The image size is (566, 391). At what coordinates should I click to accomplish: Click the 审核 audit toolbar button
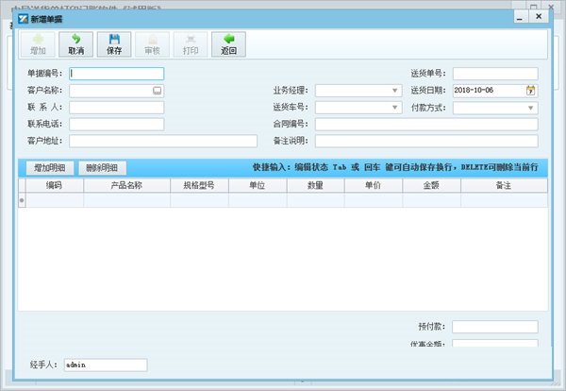click(152, 44)
